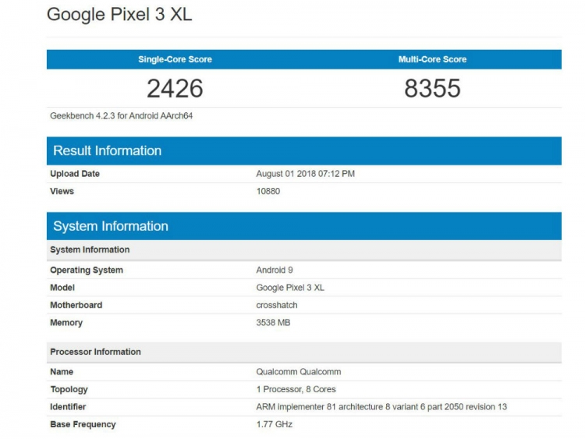Click the Processor Information subheader
Screen dimensions: 585x439
coord(95,352)
